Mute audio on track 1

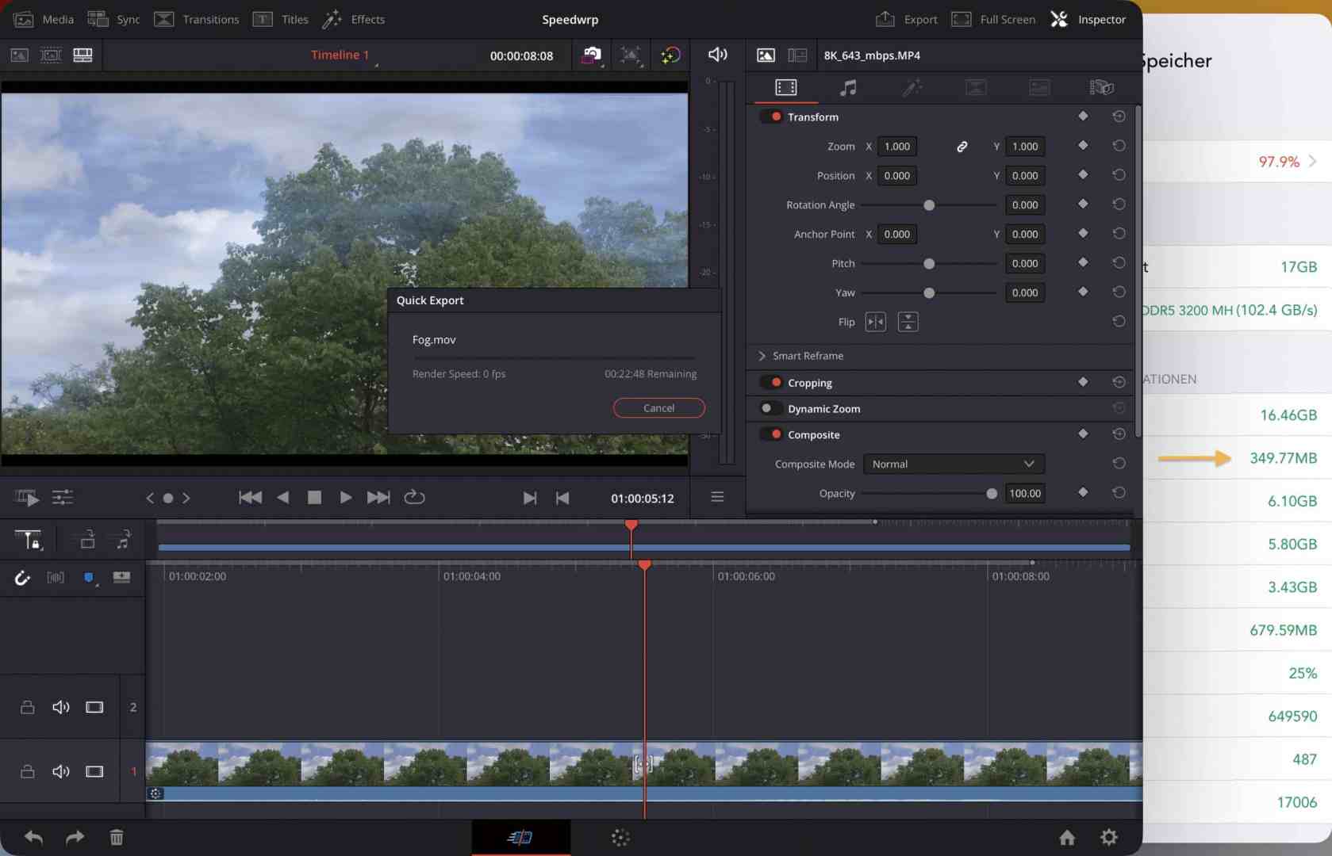pyautogui.click(x=60, y=771)
